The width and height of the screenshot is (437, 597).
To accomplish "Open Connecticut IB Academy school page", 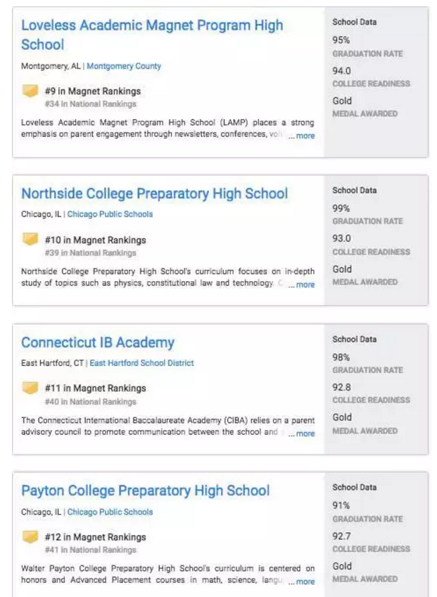I will pos(98,343).
